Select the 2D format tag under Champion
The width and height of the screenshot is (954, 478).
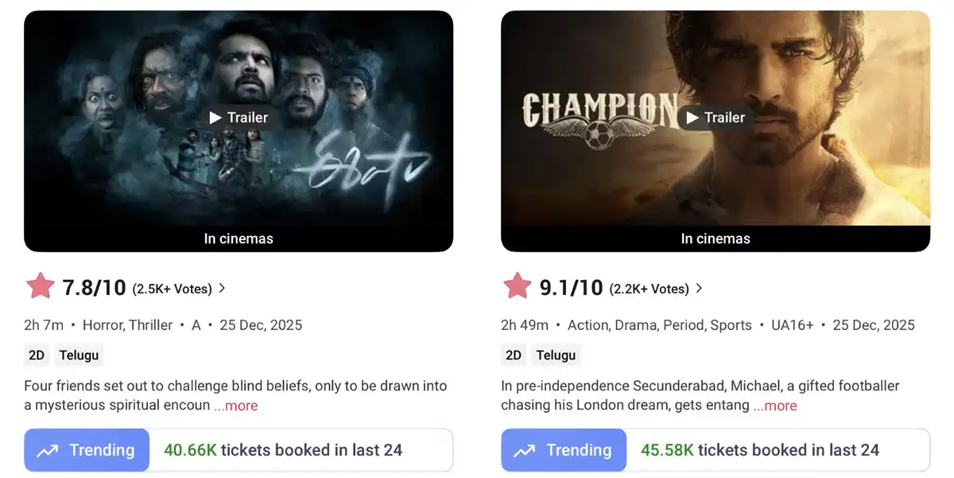pos(514,355)
